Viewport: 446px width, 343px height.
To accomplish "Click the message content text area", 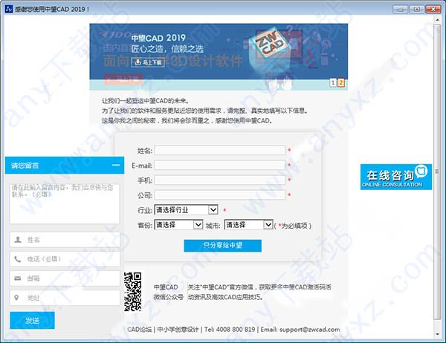I will 65,203.
